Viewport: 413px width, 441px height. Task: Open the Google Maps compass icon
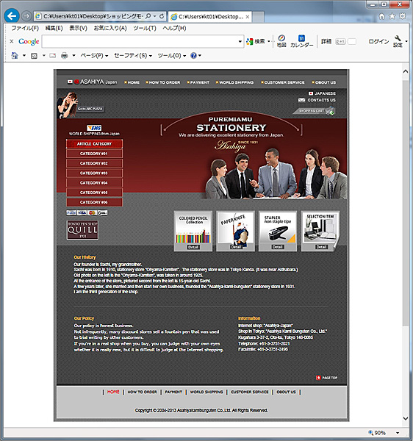281,41
